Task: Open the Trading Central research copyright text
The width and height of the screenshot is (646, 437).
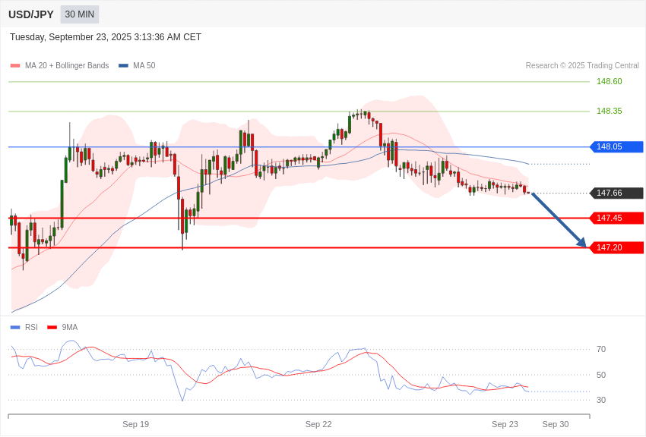Action: click(x=582, y=66)
